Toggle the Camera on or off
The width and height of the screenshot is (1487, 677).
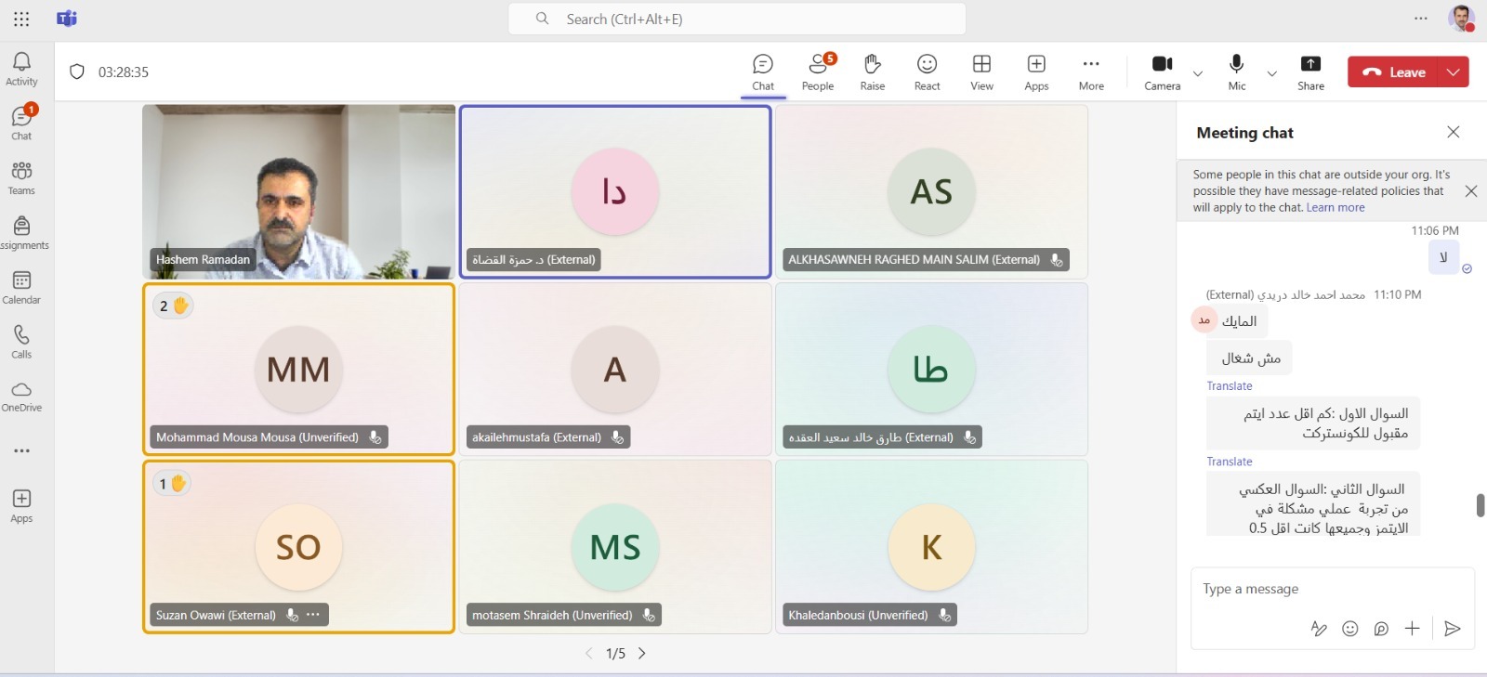(1162, 72)
